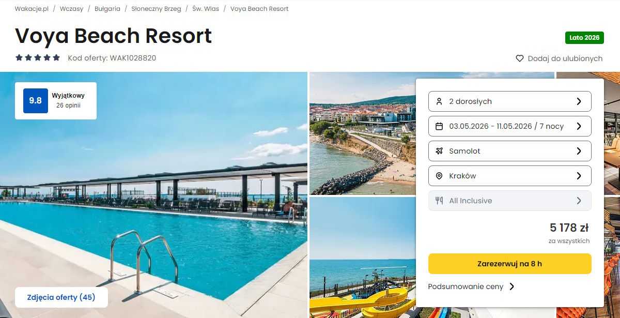Click the five-star hotel rating icons
Viewport: 620px width, 318px height.
(x=38, y=58)
